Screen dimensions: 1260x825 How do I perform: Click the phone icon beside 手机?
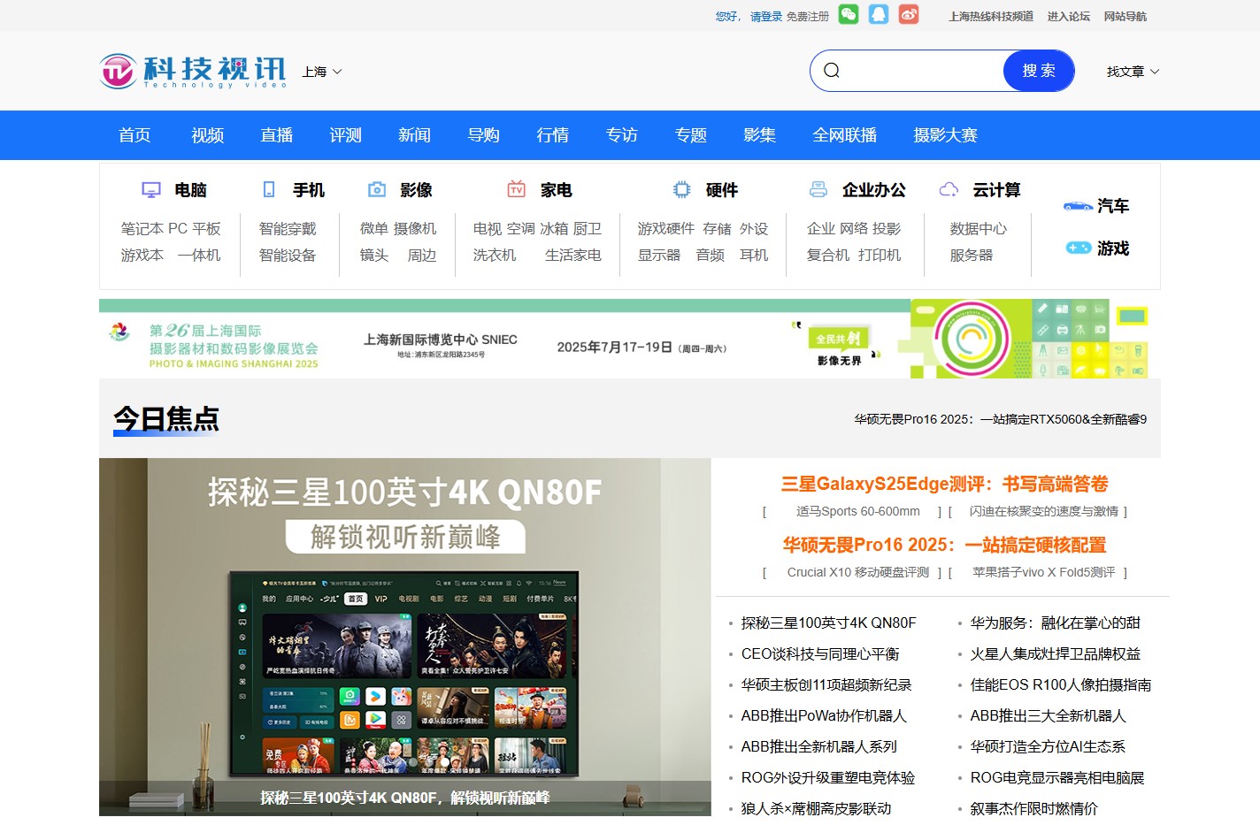tap(269, 189)
